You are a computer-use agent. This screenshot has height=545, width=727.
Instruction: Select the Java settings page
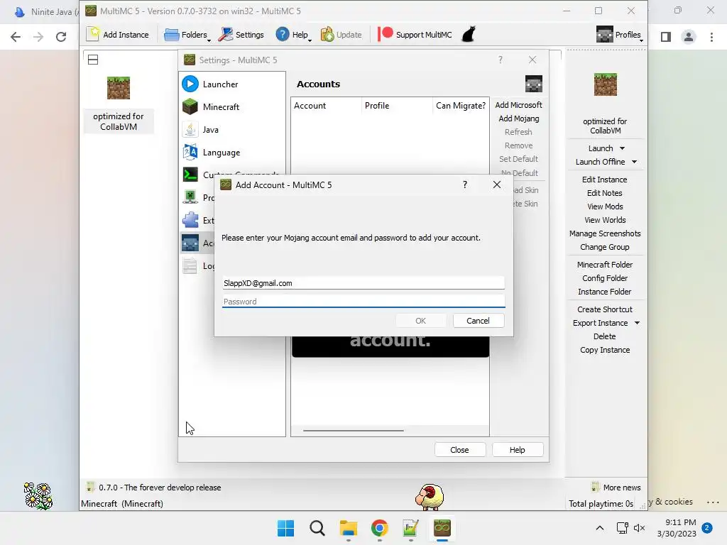232,130
